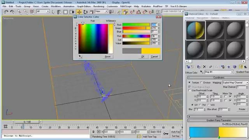Click the Undo arrow in main toolbar
Viewport: 249px width, 140px height.
(6, 12)
